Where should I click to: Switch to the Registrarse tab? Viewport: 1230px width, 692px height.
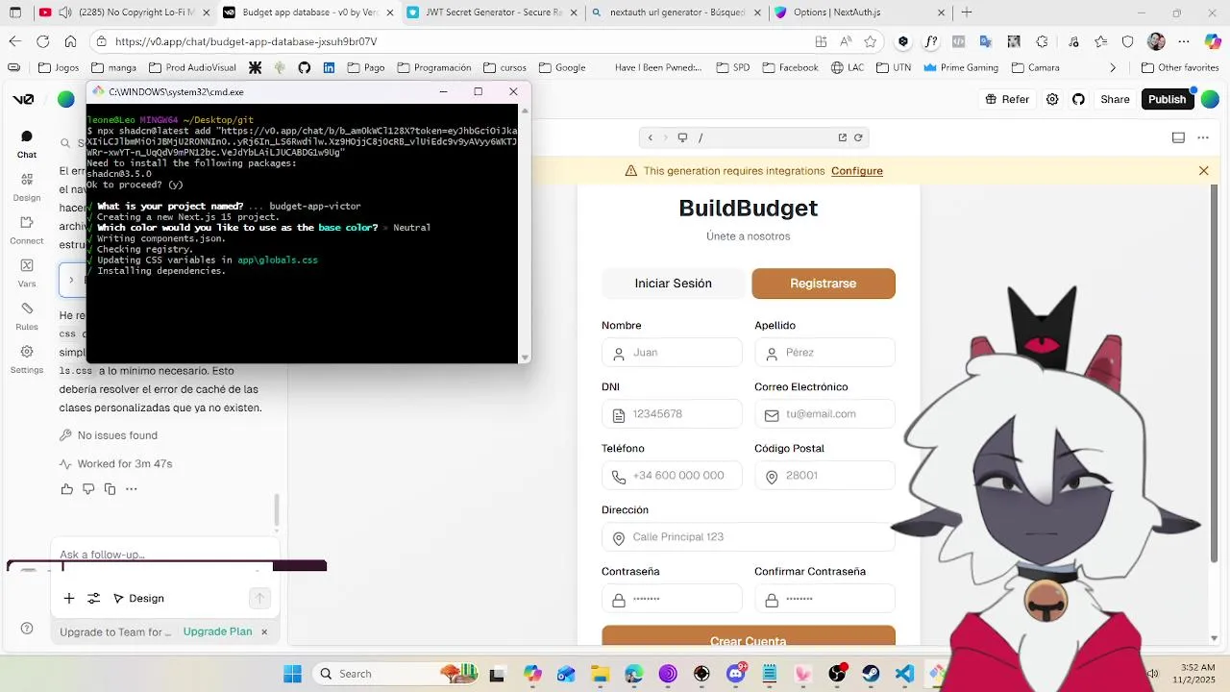[x=824, y=284]
